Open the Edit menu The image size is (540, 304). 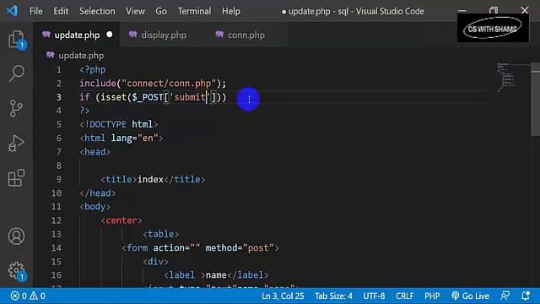click(x=61, y=11)
